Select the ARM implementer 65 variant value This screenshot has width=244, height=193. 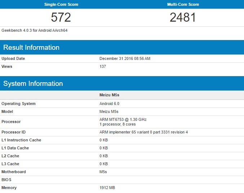click(144, 132)
